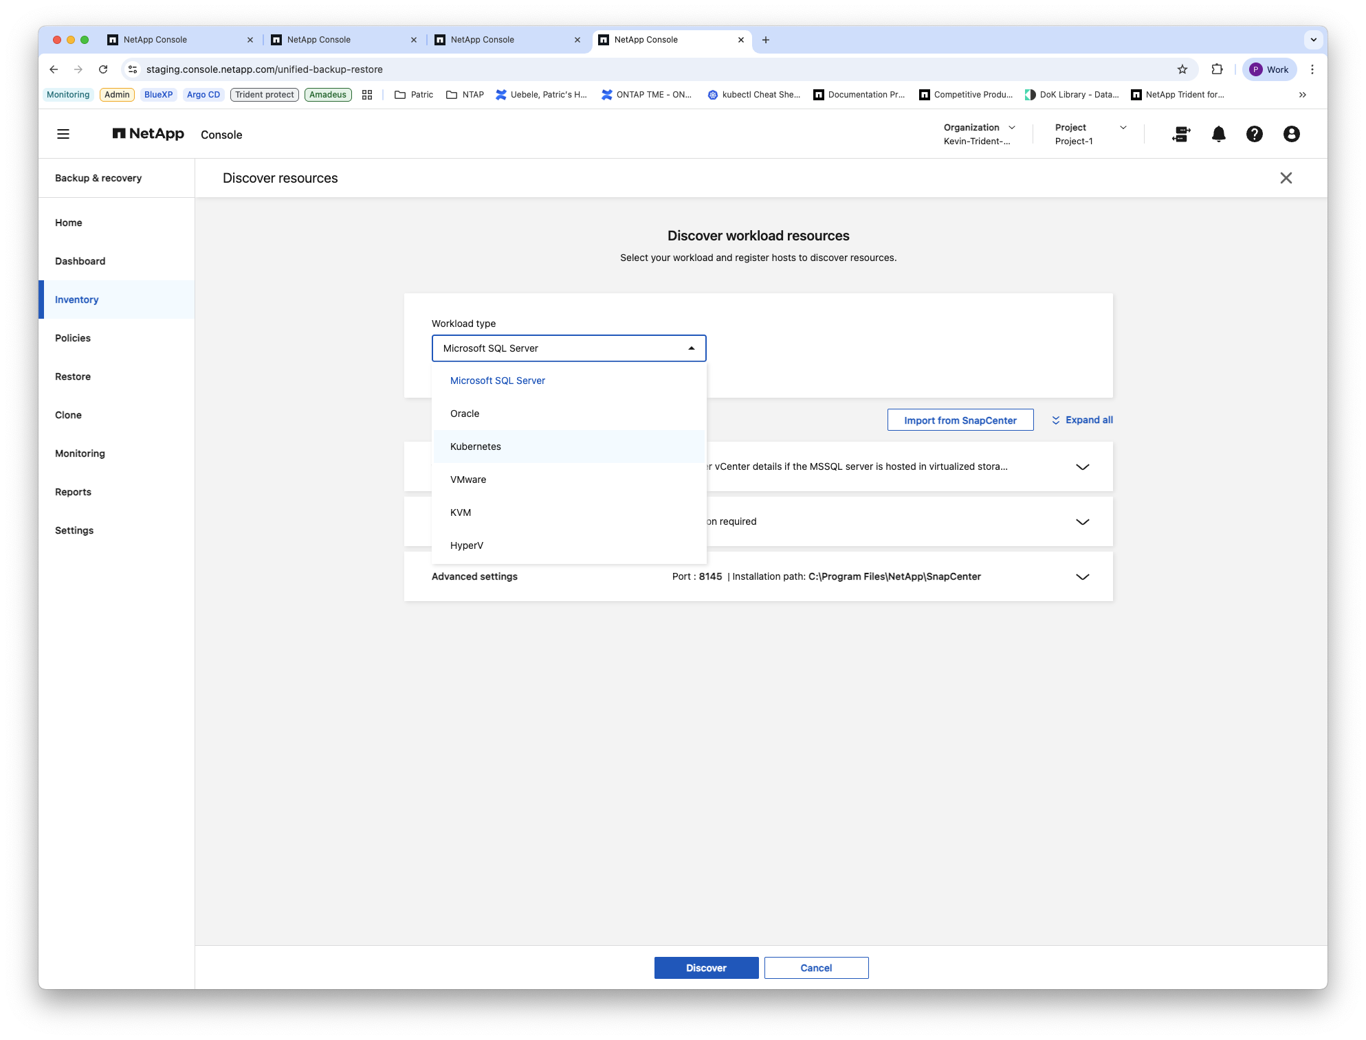Open the help question mark icon
The image size is (1366, 1040).
coord(1255,134)
